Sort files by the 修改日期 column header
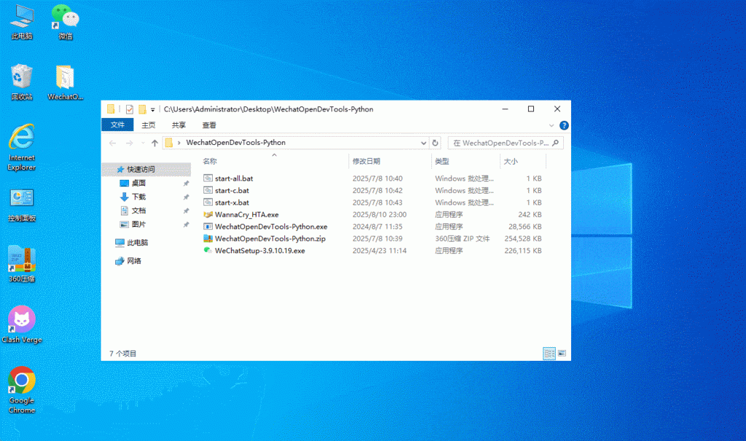Viewport: 746px width, 441px height. click(x=366, y=161)
